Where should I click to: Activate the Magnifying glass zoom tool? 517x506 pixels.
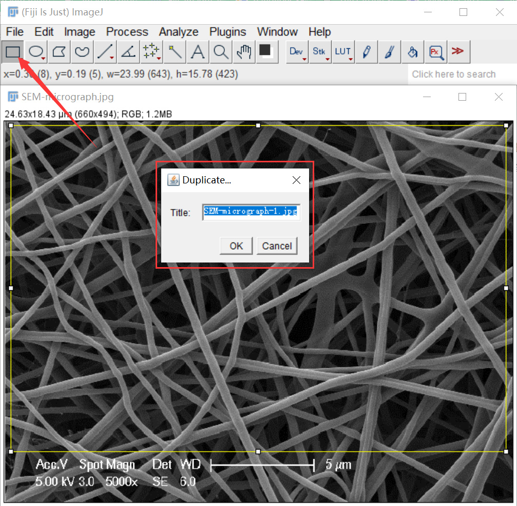pyautogui.click(x=221, y=51)
